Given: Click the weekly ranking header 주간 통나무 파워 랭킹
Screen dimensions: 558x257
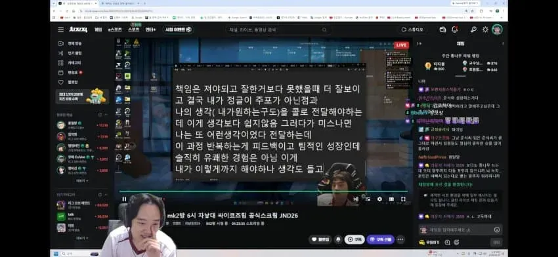Looking at the screenshot, I should pyautogui.click(x=460, y=56).
